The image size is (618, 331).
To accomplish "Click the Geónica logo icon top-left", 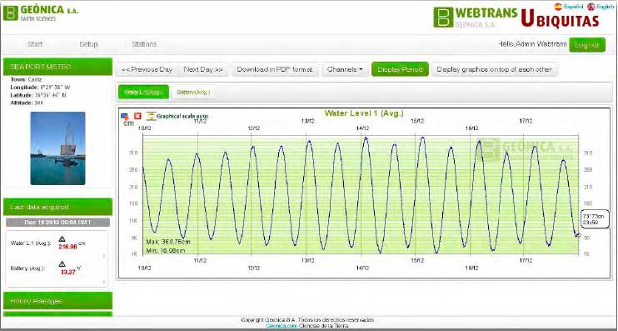I will pos(11,13).
